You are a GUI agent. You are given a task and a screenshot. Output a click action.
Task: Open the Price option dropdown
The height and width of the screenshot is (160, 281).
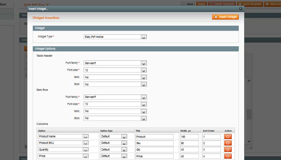(x=63, y=156)
